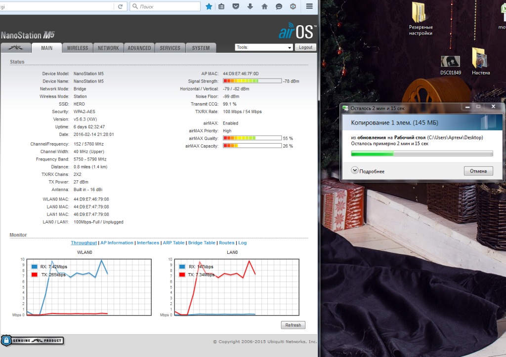Click the airMAX Capacity bar
Image resolution: width=506 pixels, height=357 pixels.
[252, 146]
